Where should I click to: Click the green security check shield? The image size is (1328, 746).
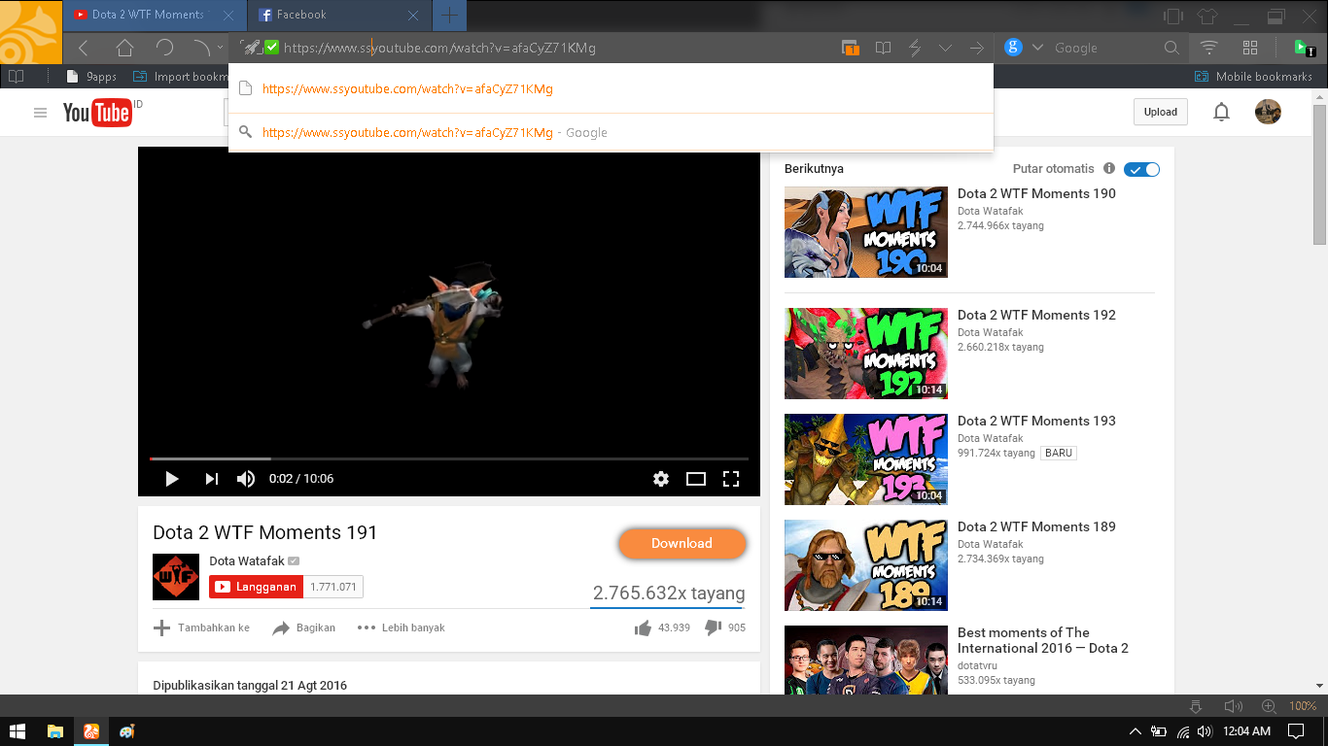[x=272, y=47]
